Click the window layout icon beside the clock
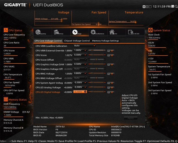178x143 pixels. click(x=150, y=7)
